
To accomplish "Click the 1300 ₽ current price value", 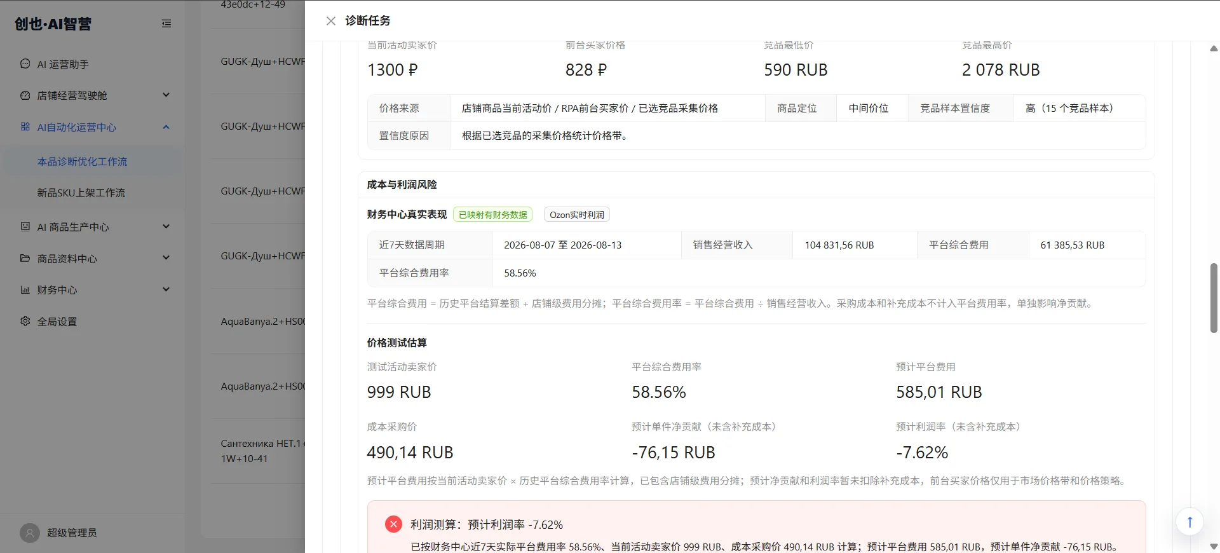I will pyautogui.click(x=393, y=70).
